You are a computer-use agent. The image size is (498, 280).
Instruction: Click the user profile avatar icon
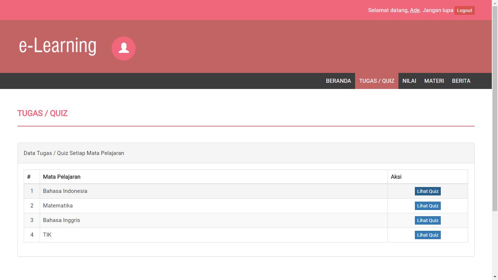click(x=124, y=48)
